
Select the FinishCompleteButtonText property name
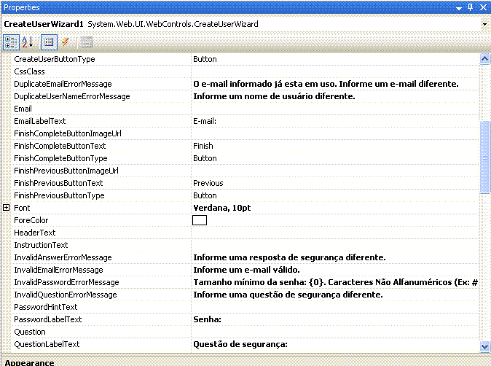(60, 146)
